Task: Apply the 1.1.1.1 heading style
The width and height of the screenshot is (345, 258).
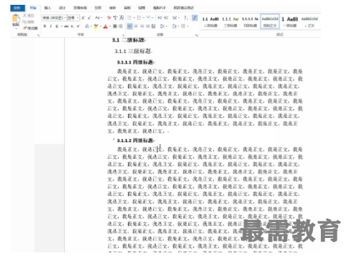Action: coord(250,21)
